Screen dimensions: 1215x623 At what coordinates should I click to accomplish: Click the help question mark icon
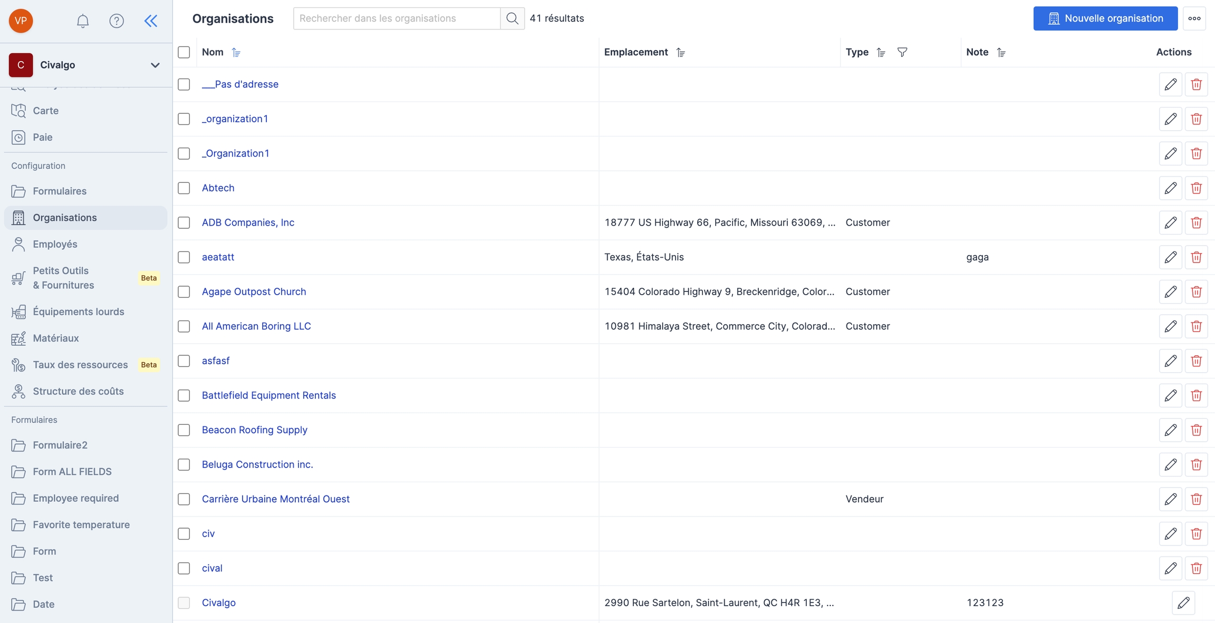click(117, 21)
